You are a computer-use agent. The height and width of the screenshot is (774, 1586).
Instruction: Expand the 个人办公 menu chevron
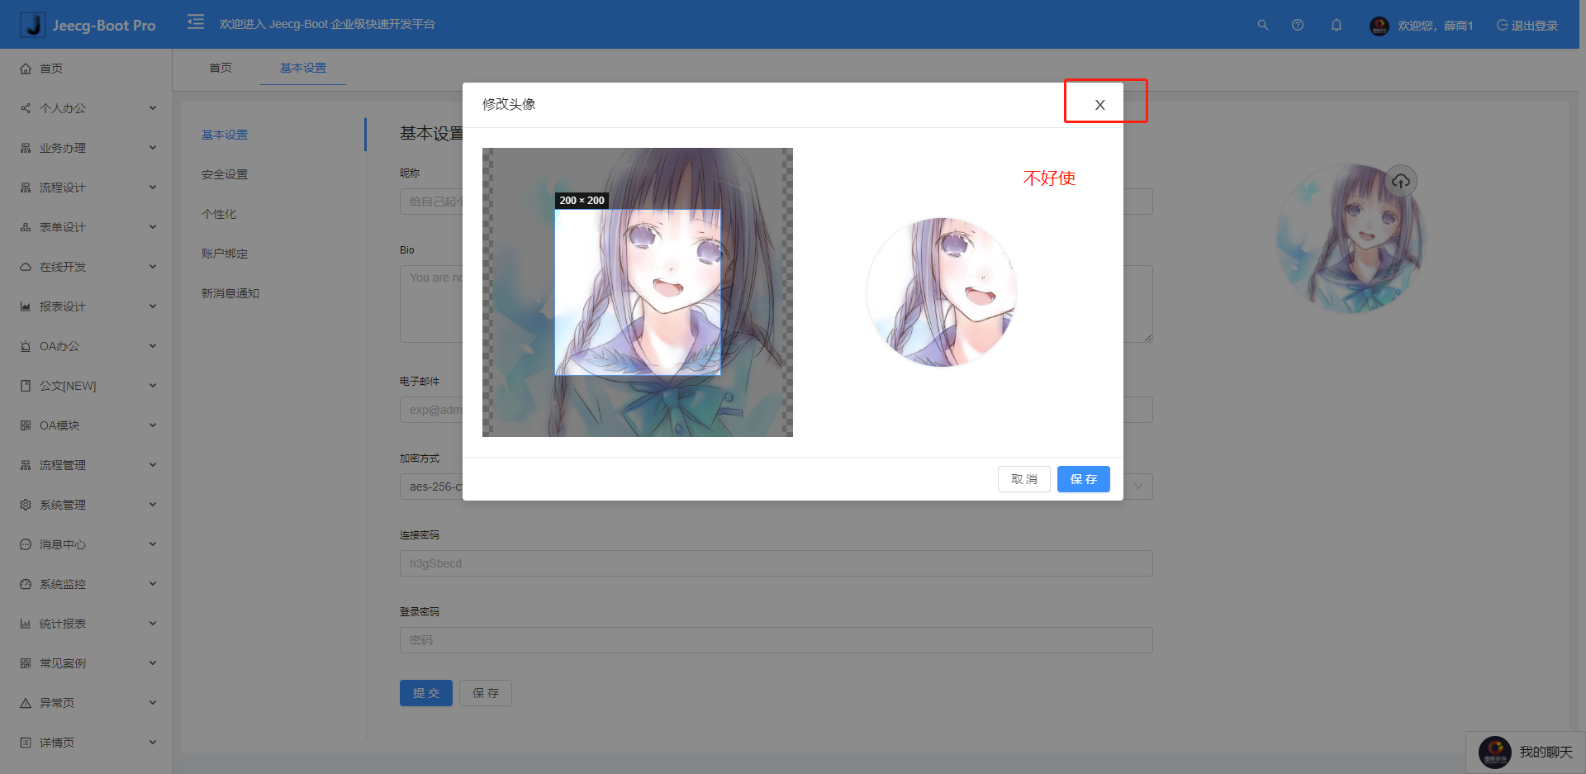pos(153,108)
